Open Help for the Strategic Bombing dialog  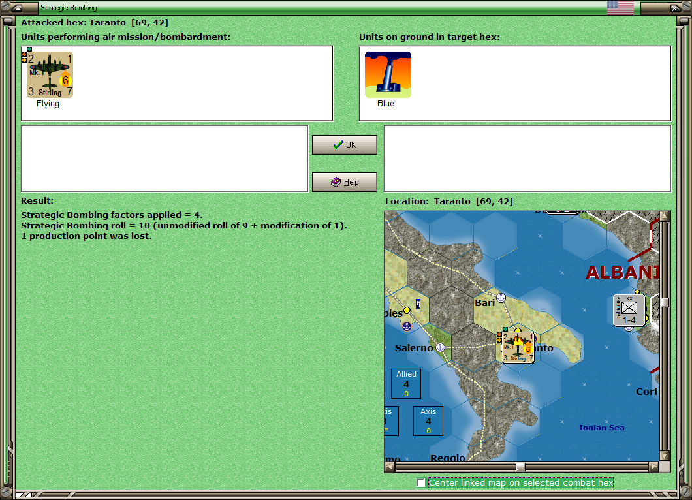tap(344, 181)
